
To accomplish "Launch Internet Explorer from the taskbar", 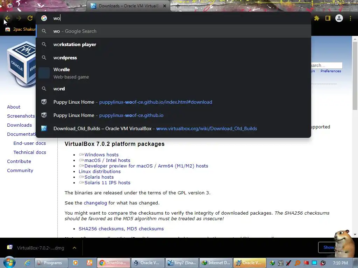I will (x=27, y=263).
